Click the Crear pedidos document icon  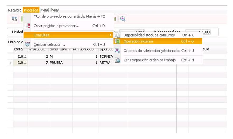(x=27, y=26)
